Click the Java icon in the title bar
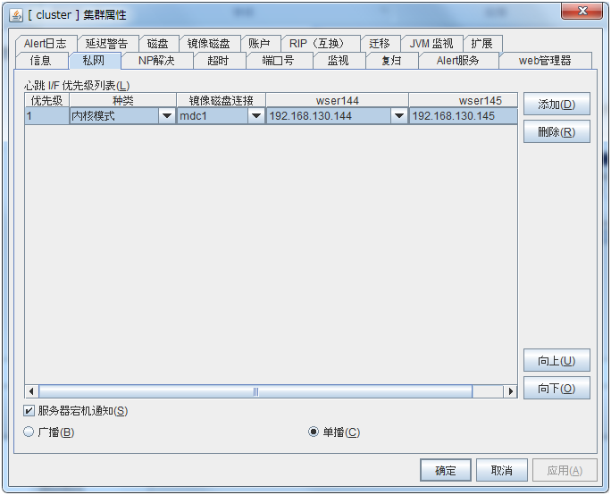The image size is (611, 495). (x=15, y=15)
